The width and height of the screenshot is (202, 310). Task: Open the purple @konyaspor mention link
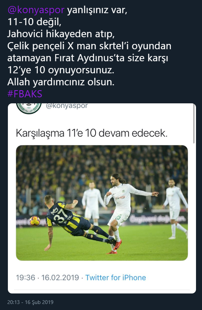click(36, 10)
